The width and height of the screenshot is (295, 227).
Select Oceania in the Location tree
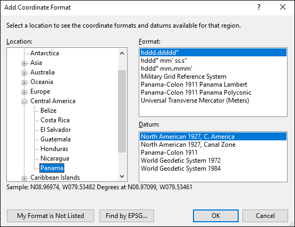coord(42,82)
